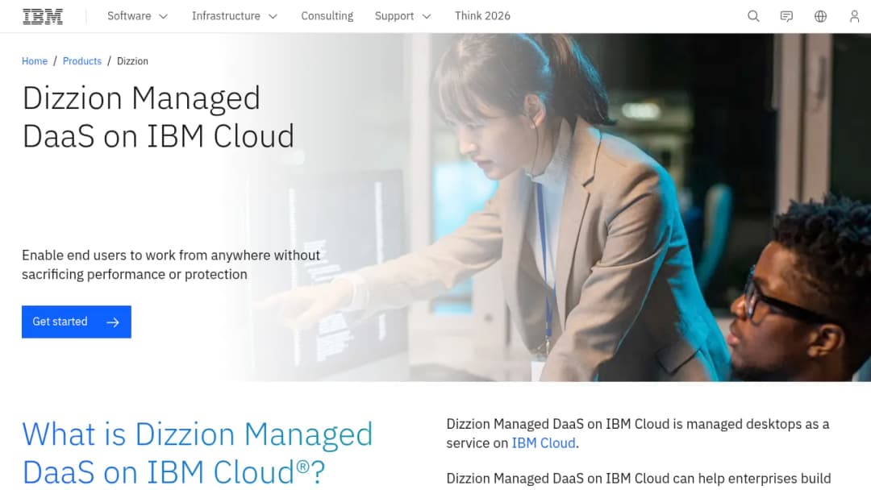Click the 'Enable end users to work' tagline
Screen dimensions: 871x490
point(171,264)
